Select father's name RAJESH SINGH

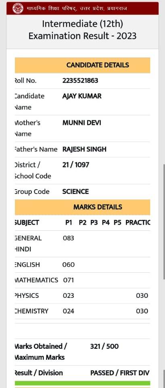(84, 149)
